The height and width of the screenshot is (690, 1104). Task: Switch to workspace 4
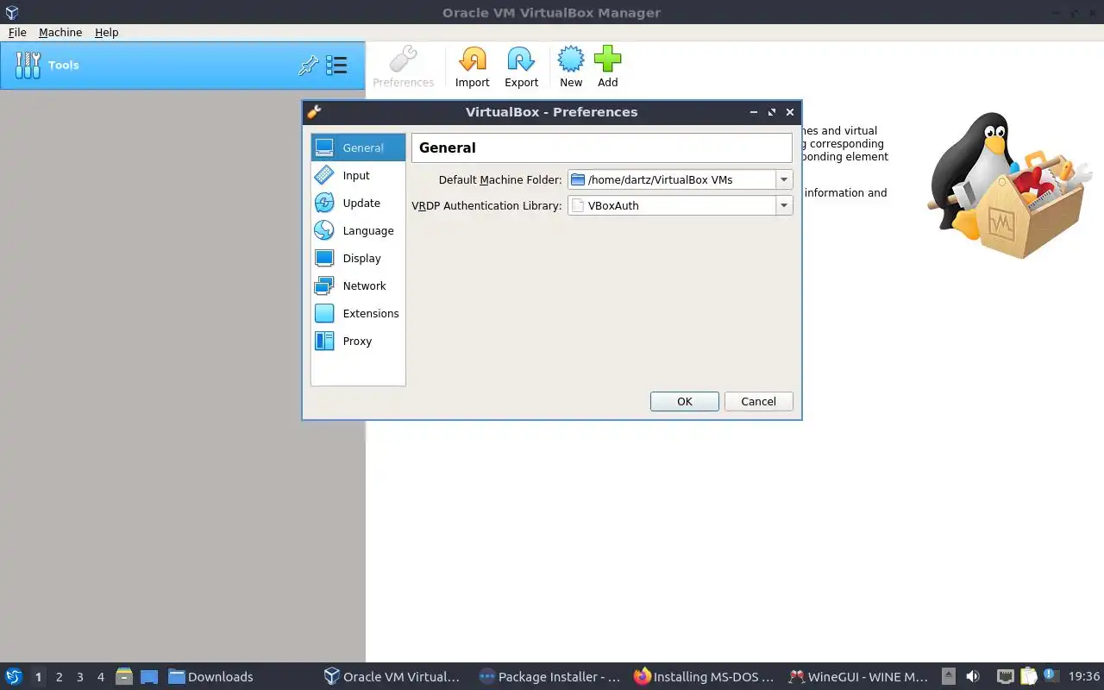click(100, 677)
